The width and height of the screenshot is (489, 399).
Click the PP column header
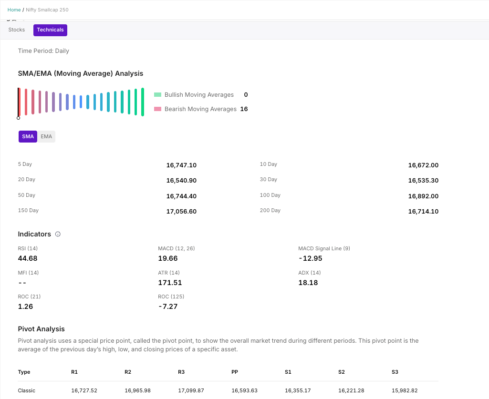(x=235, y=372)
